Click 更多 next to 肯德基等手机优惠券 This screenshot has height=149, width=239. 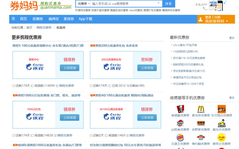point(232,98)
